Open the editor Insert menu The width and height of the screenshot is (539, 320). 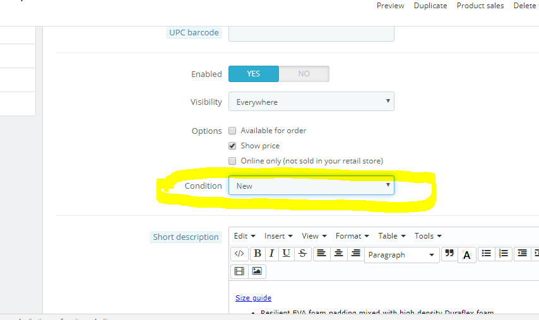278,236
